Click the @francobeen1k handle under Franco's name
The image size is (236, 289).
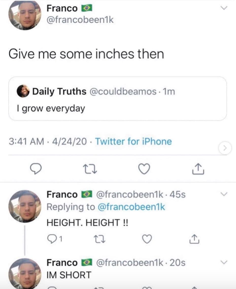(x=80, y=20)
